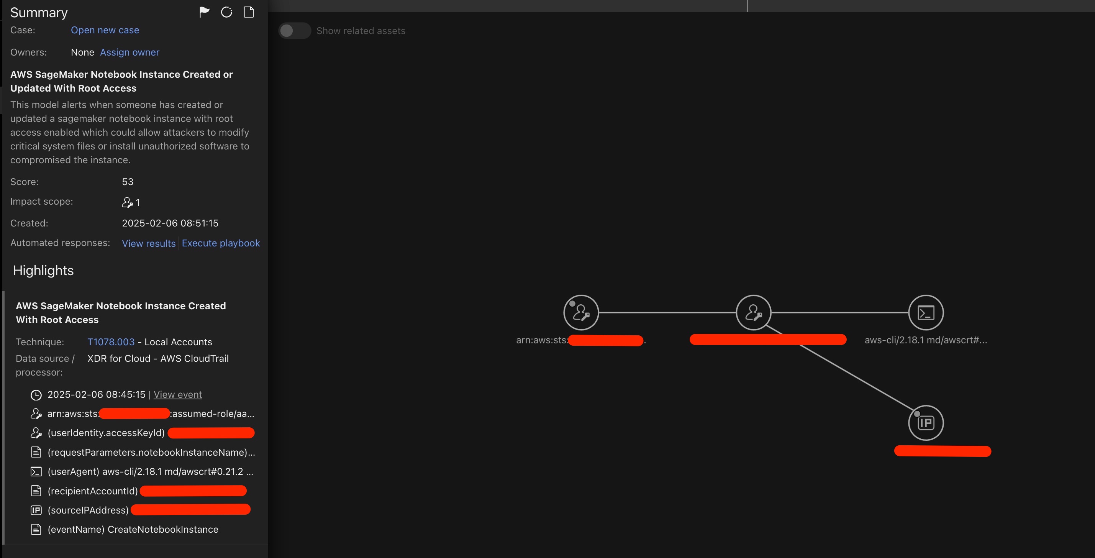
Task: Select the arn:aws:sts account node in graph
Action: pos(581,313)
